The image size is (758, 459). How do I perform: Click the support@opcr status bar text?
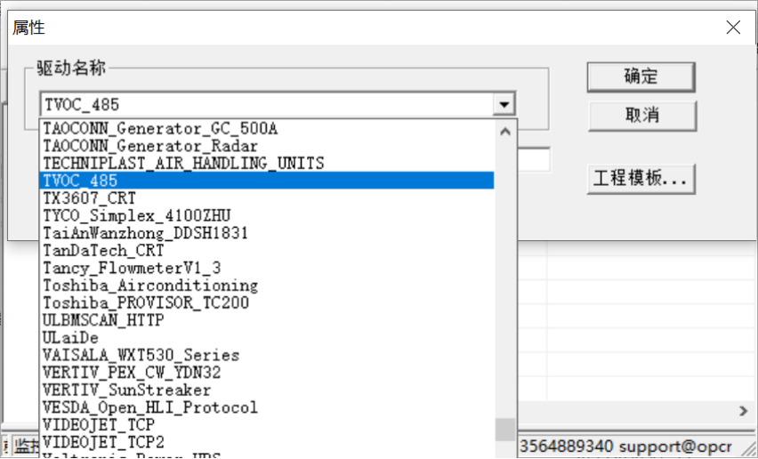click(675, 447)
